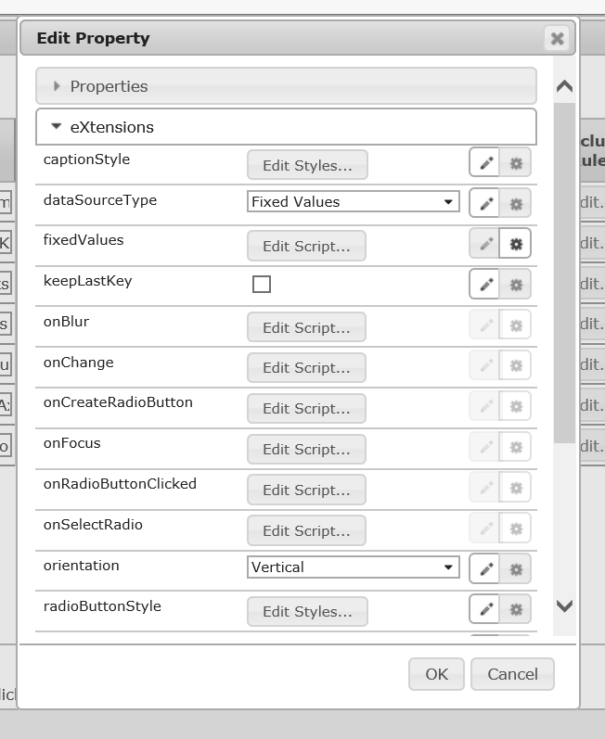Click Edit Script for onChange
The width and height of the screenshot is (605, 739).
pyautogui.click(x=306, y=368)
